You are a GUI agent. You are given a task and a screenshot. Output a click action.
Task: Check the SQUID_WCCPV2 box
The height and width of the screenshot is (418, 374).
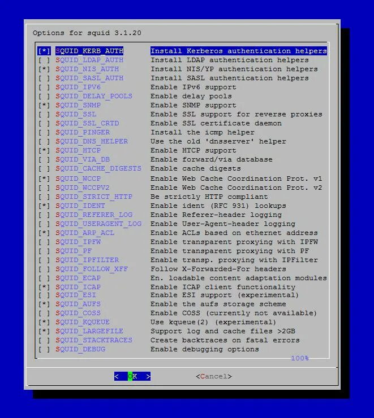44,188
